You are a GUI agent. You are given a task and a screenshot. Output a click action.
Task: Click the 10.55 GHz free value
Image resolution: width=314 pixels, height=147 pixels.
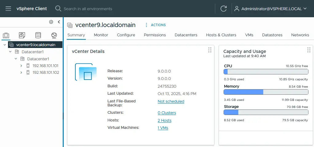(x=297, y=66)
